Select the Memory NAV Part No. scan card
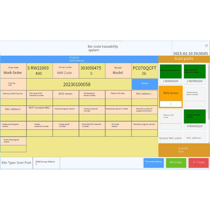This screenshot has width=210, height=210. click(171, 71)
